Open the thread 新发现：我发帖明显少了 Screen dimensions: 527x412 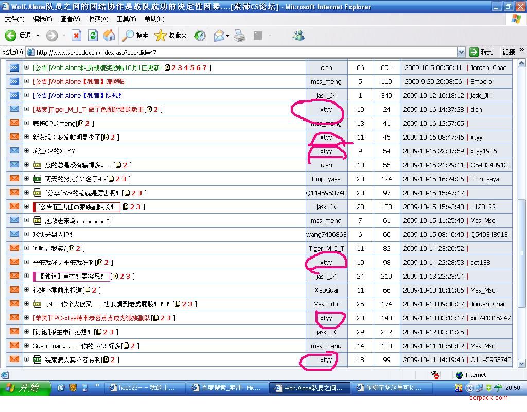(66, 138)
